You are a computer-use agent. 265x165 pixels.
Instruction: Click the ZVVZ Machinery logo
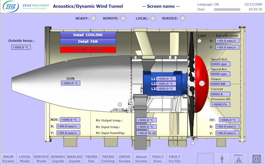(x=26, y=7)
